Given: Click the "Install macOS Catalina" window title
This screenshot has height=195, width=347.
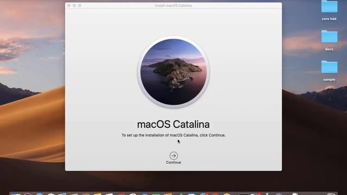Looking at the screenshot, I should [173, 5].
